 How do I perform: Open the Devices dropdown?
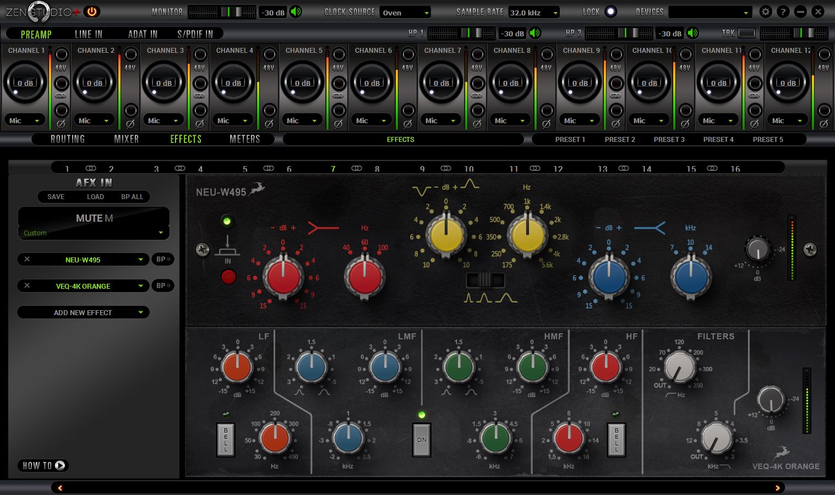pos(710,12)
